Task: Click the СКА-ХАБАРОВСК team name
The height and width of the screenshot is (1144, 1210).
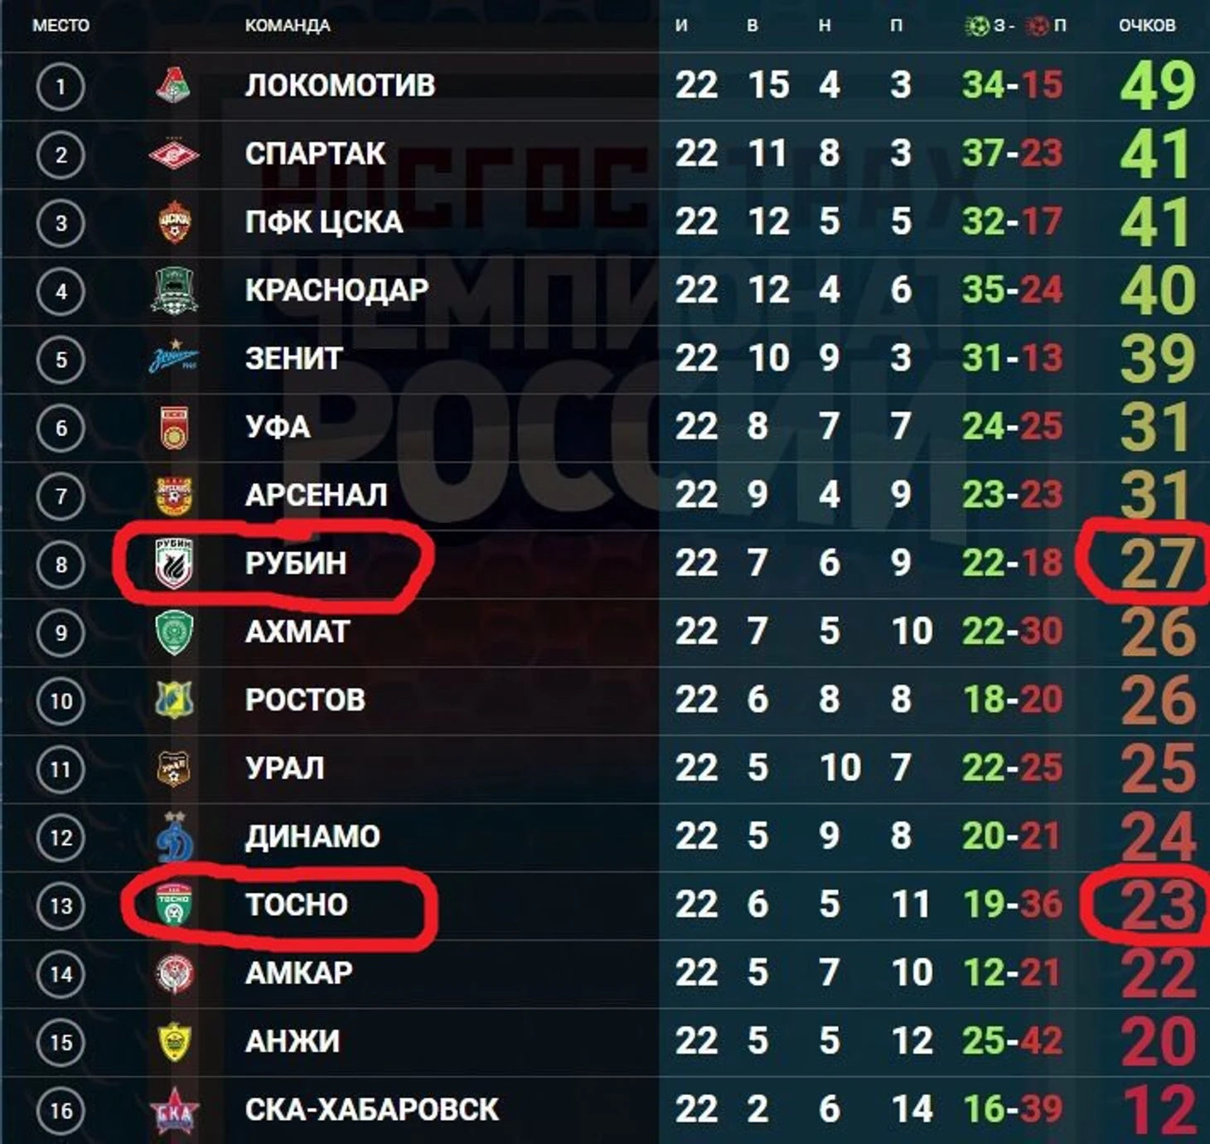Action: point(372,1109)
